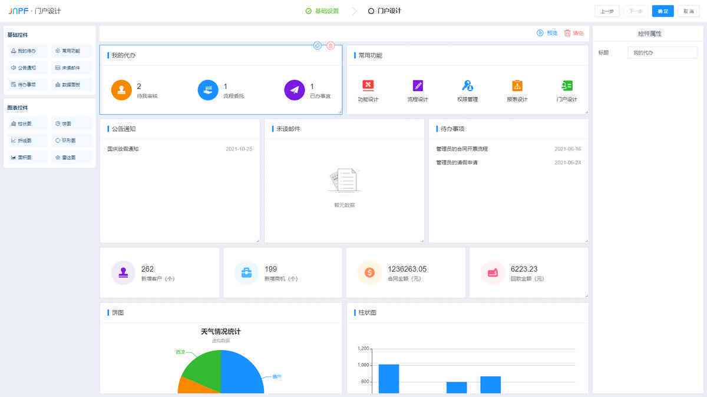Open 门户设计 green icon

click(567, 85)
